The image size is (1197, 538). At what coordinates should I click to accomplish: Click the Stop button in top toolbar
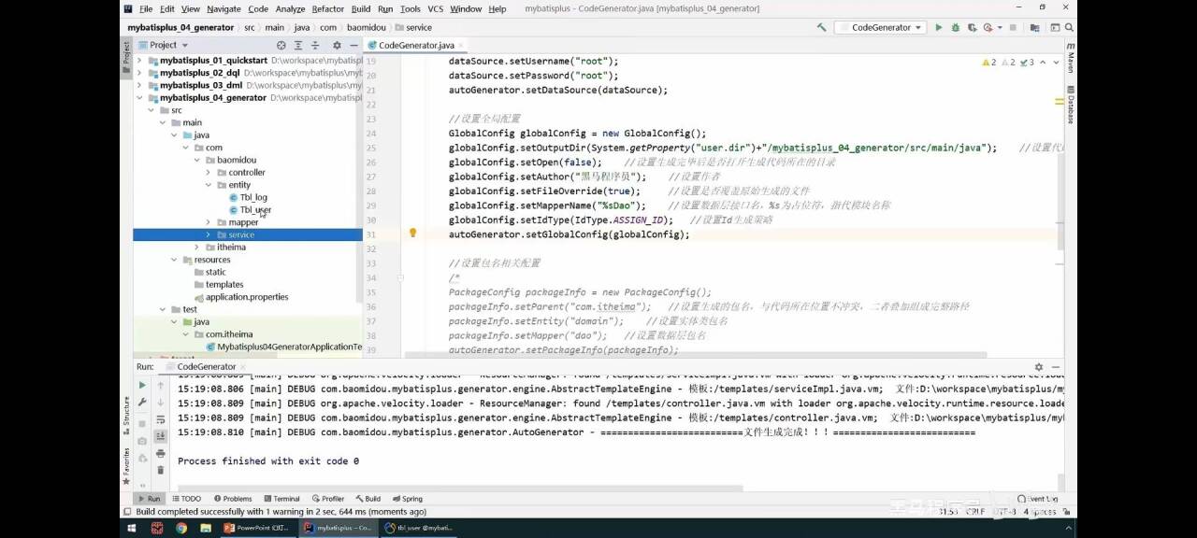[1014, 28]
